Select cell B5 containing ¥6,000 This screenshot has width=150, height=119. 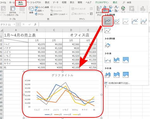click(37, 52)
